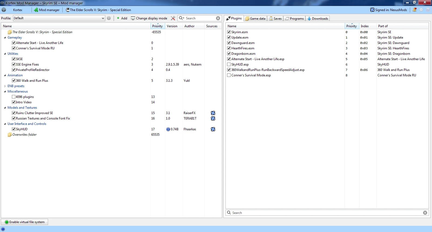
Task: Enable the SkyHUD.esp plugin checkbox
Action: [x=229, y=64]
